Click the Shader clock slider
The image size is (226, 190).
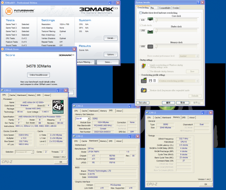176,30
